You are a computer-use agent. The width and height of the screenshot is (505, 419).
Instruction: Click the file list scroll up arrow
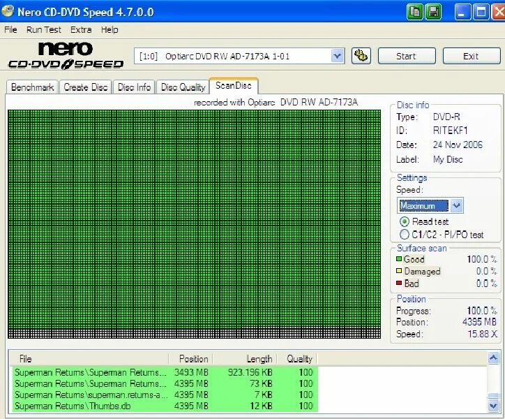pos(493,358)
